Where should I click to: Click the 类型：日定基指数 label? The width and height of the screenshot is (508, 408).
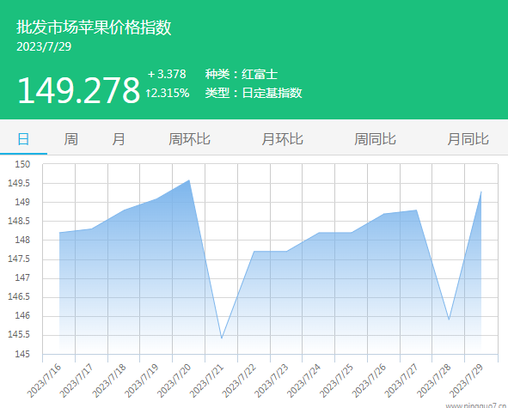point(254,93)
